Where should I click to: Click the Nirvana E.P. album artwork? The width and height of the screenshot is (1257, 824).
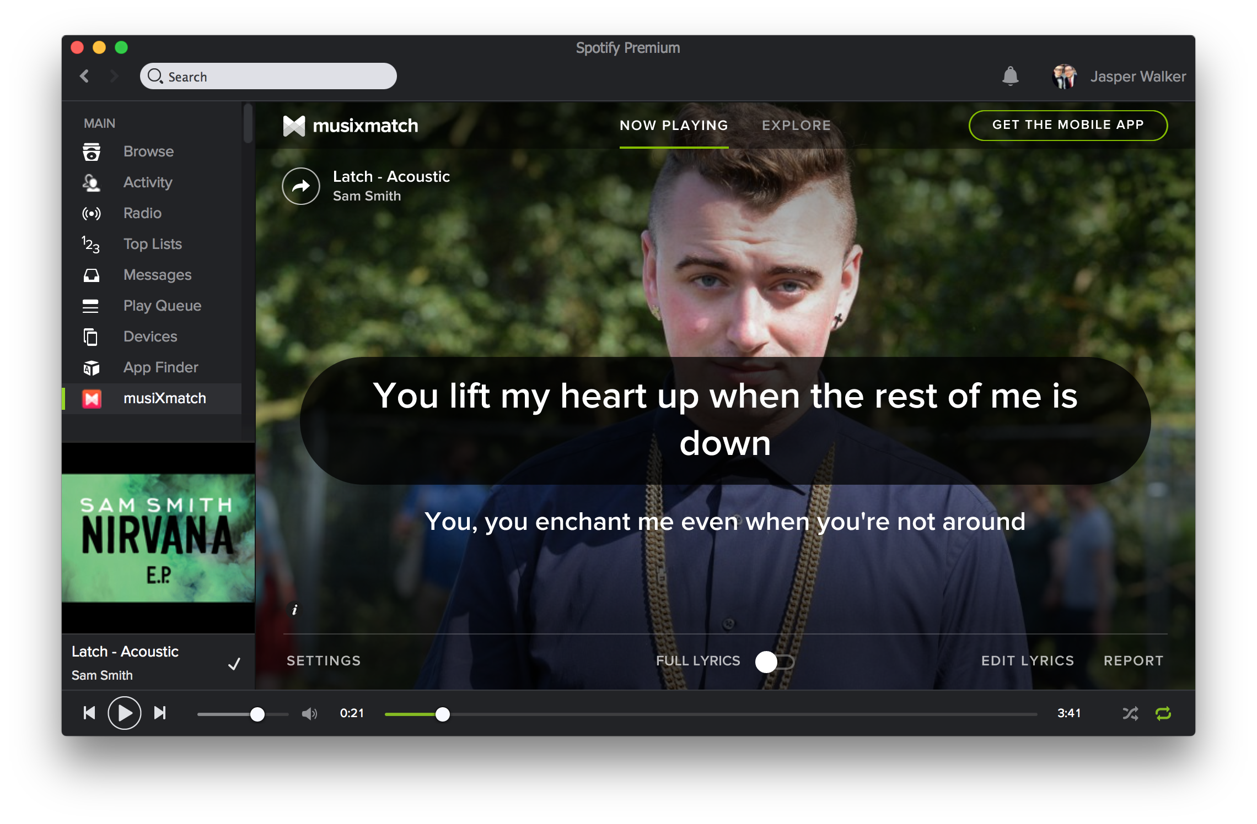[x=158, y=538]
